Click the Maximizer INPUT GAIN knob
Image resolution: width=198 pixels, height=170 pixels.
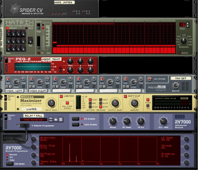click(51, 103)
